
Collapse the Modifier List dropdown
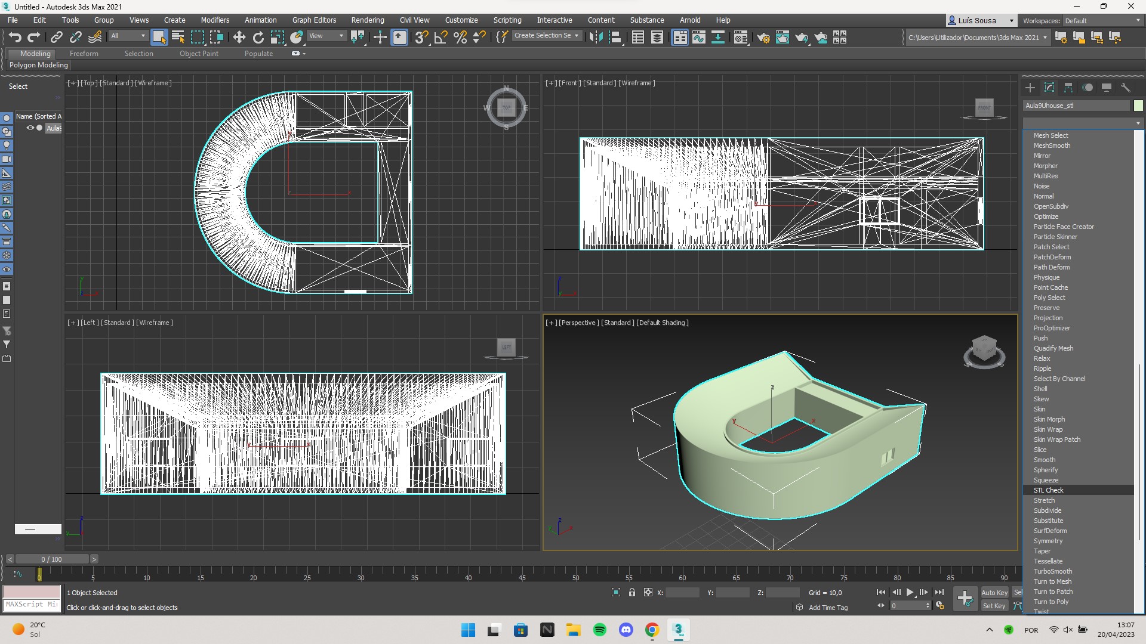click(1083, 123)
